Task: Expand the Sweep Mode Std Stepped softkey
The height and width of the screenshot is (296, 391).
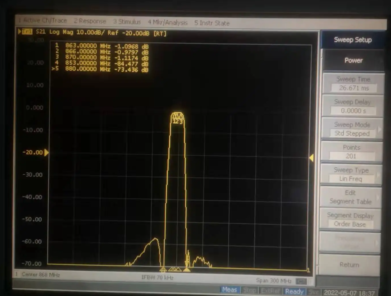Action: tap(352, 129)
